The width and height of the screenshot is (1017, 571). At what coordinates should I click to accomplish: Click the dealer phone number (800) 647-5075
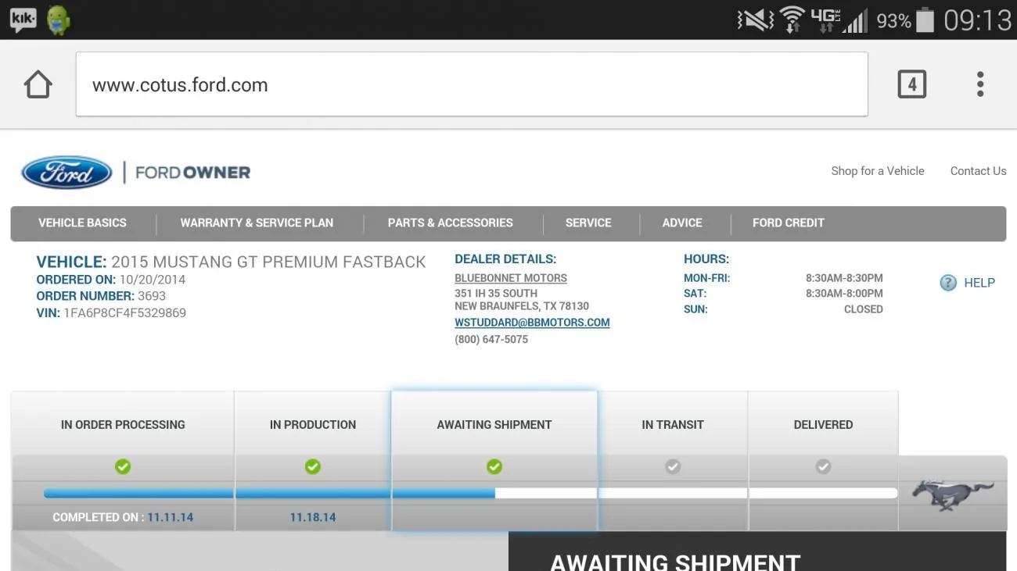[x=491, y=340]
